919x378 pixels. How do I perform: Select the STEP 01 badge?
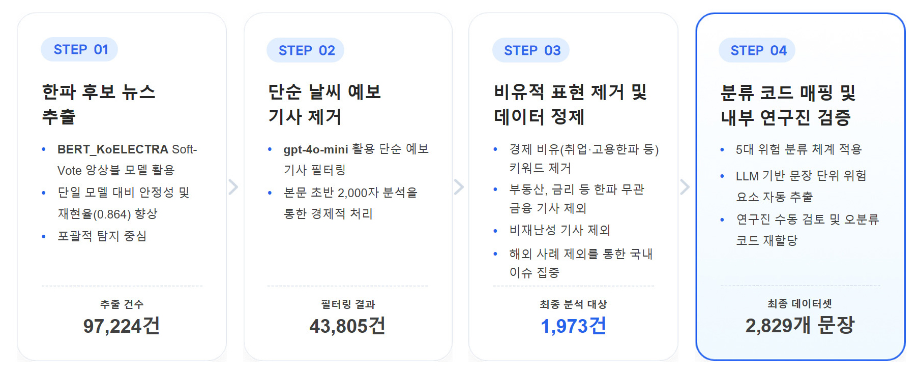[80, 49]
